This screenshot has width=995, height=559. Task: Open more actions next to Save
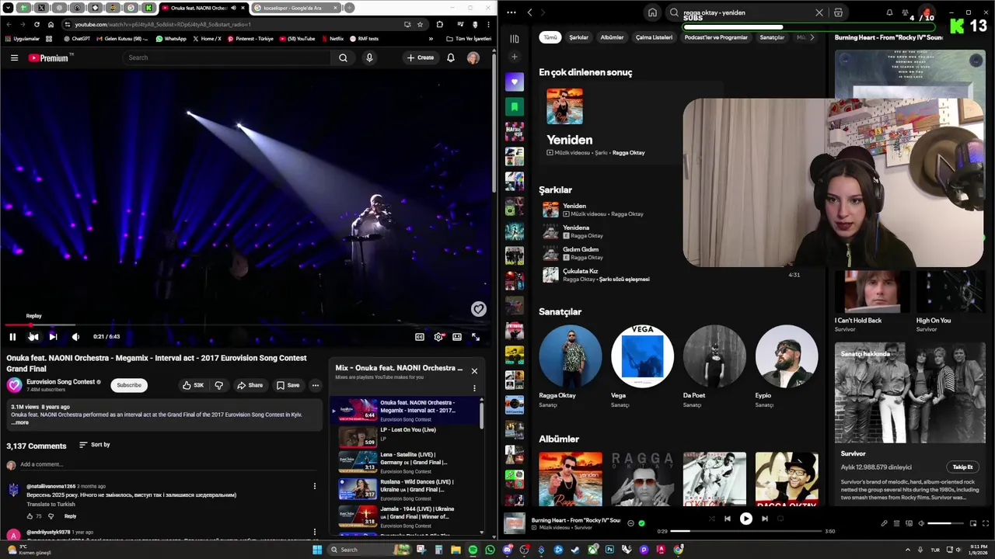pyautogui.click(x=316, y=385)
